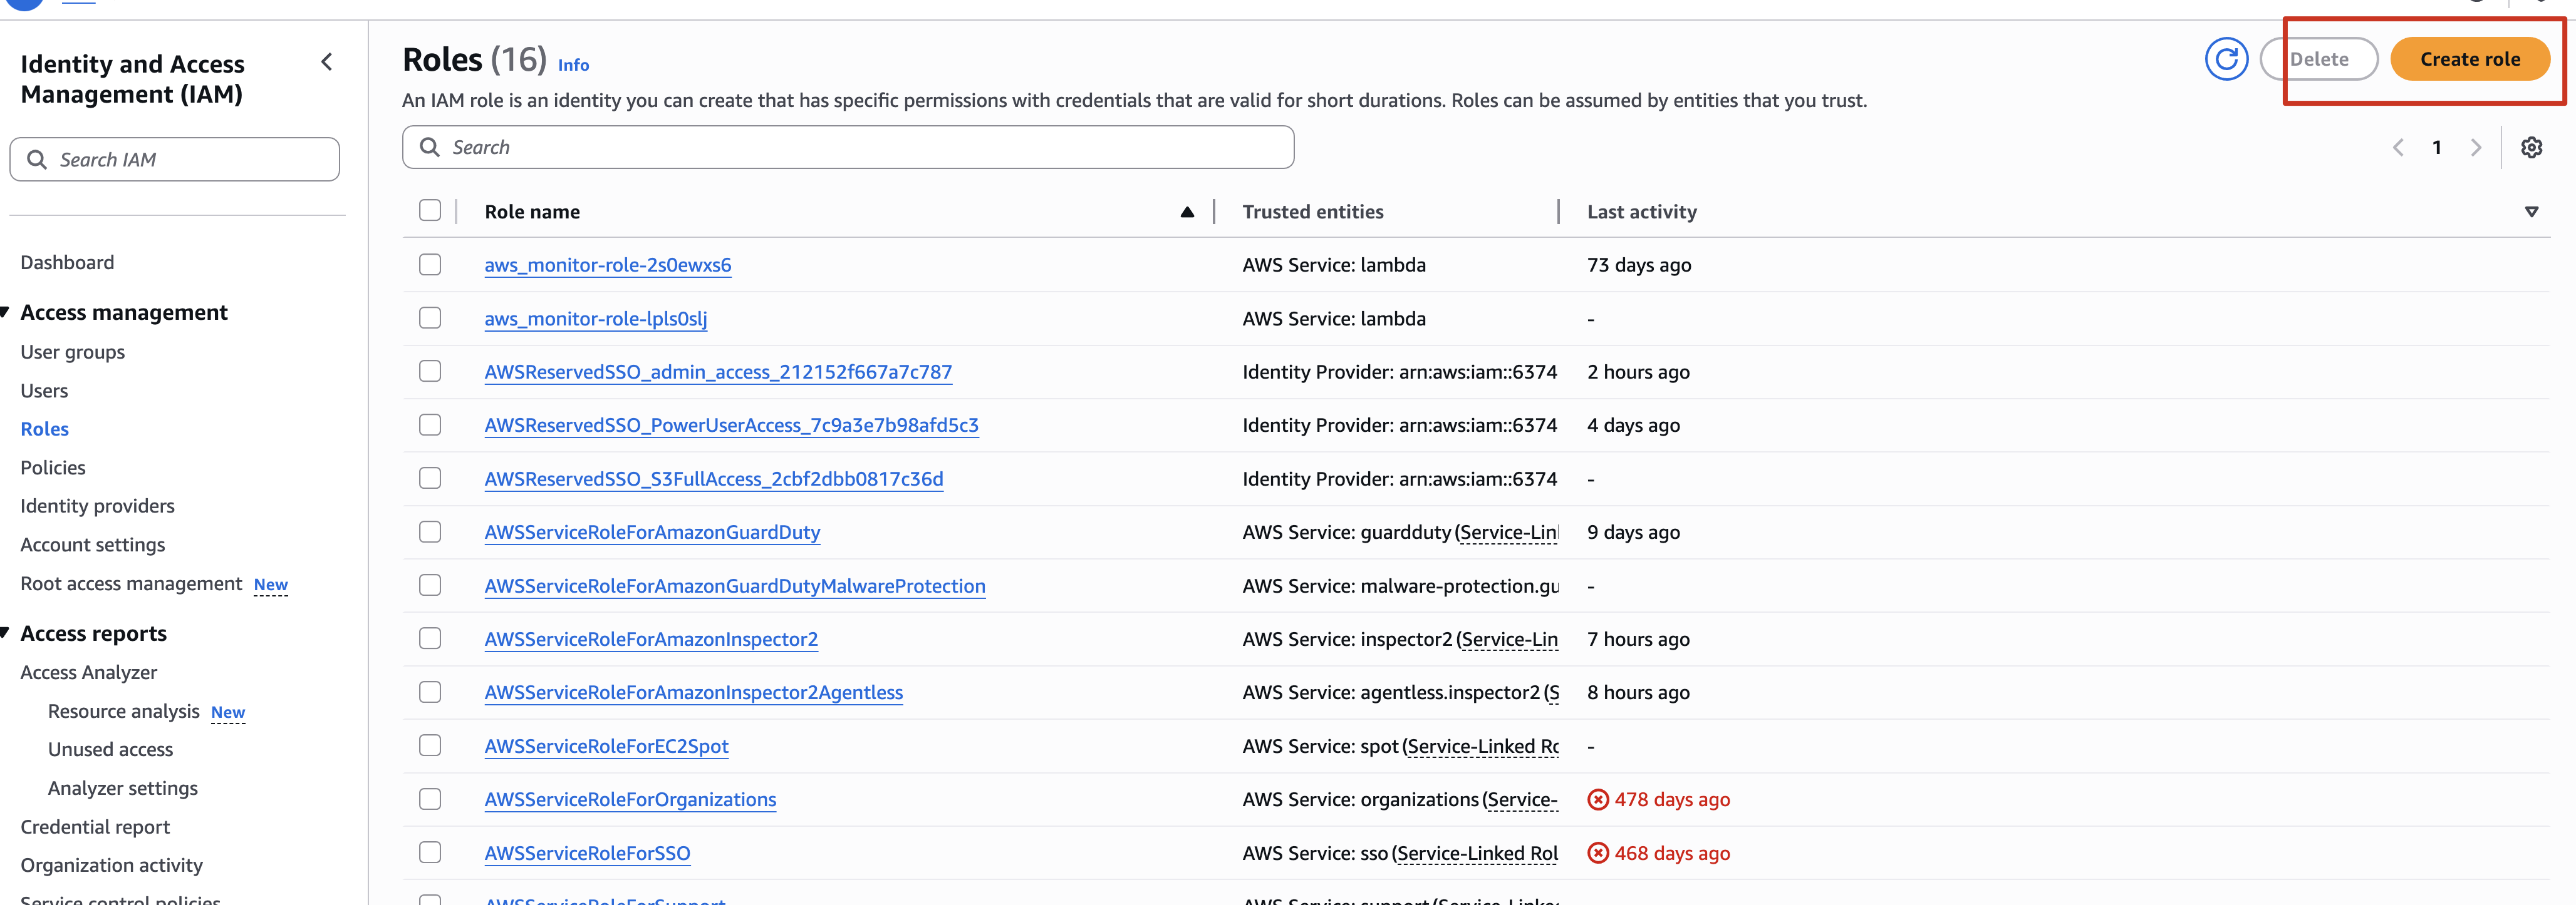The image size is (2576, 905).
Task: Check the aws_monitor-role-2s0ewxs6 row checkbox
Action: 430,265
